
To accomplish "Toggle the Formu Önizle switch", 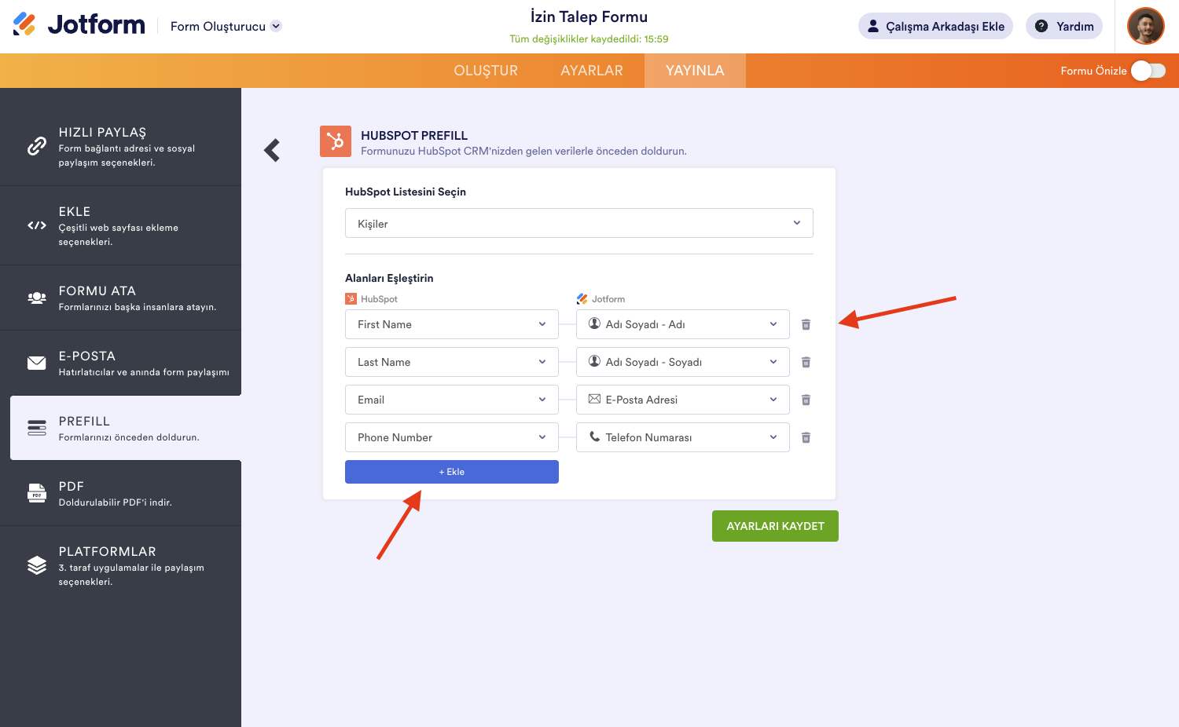I will pos(1148,71).
